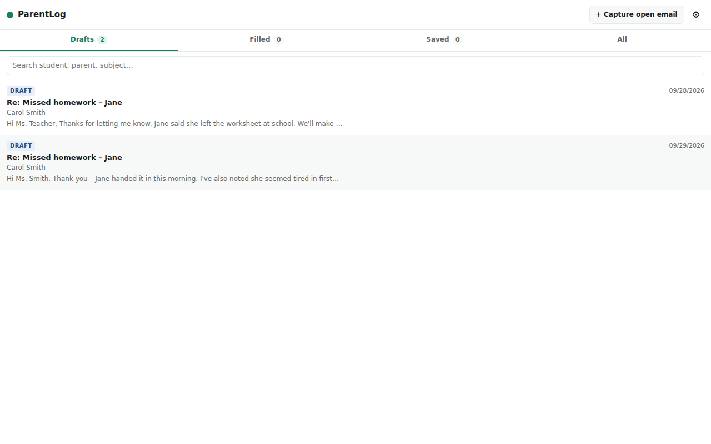Switch to the Saved tab
This screenshot has width=711, height=444.
(444, 40)
